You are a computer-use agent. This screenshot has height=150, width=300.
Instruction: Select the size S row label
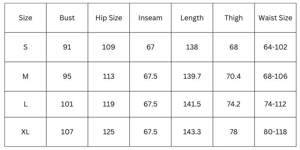[x=25, y=47]
